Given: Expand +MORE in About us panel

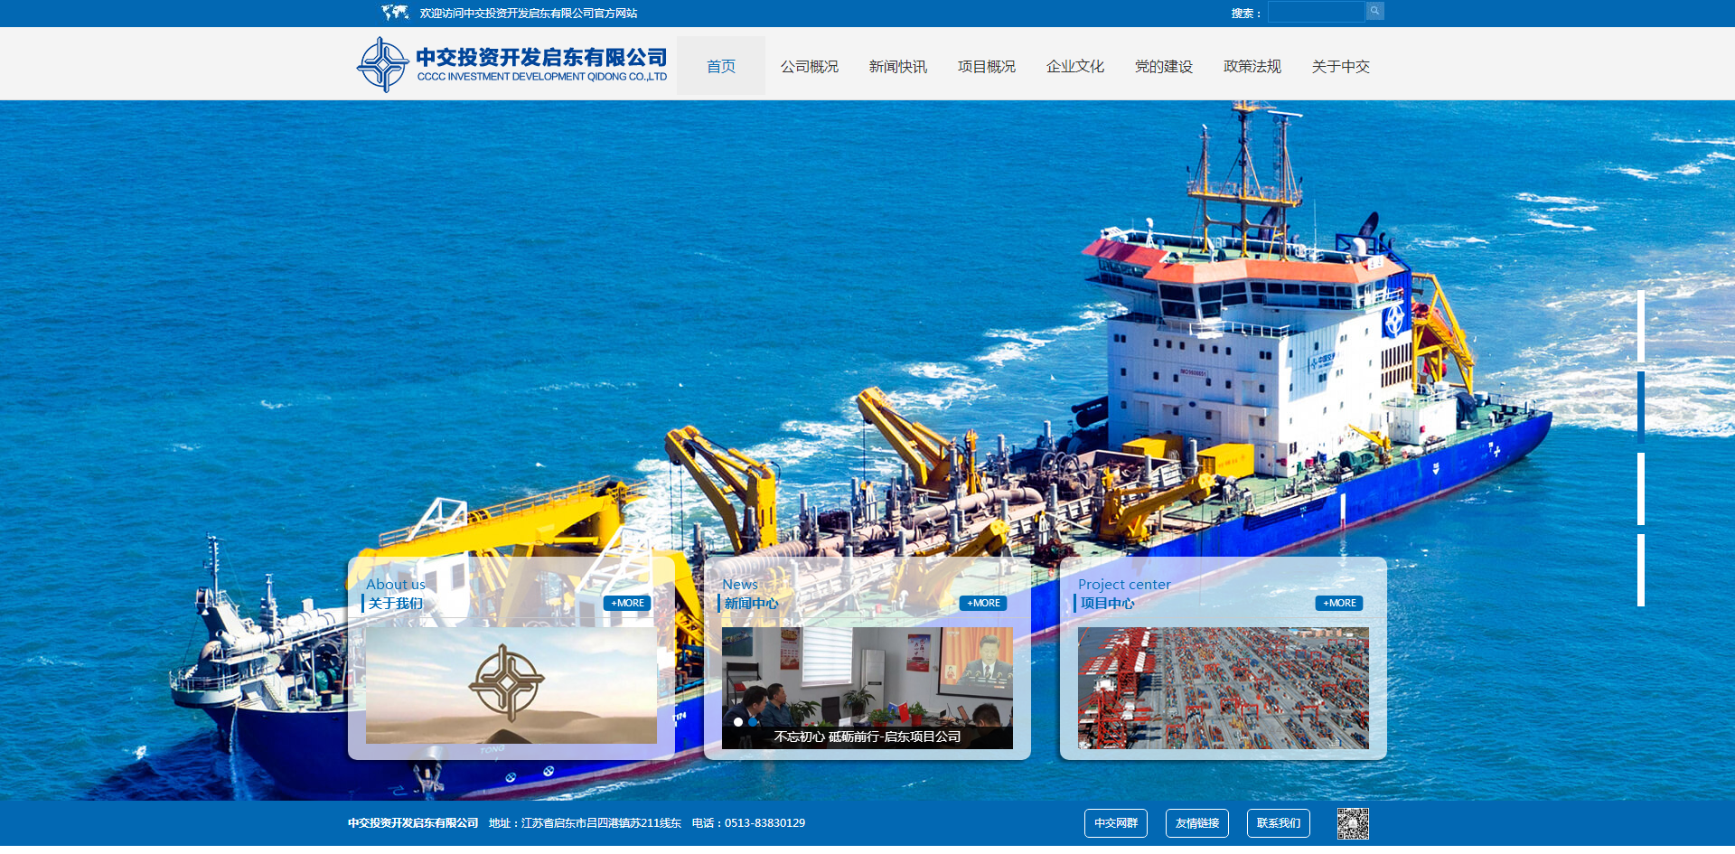Looking at the screenshot, I should [x=627, y=603].
